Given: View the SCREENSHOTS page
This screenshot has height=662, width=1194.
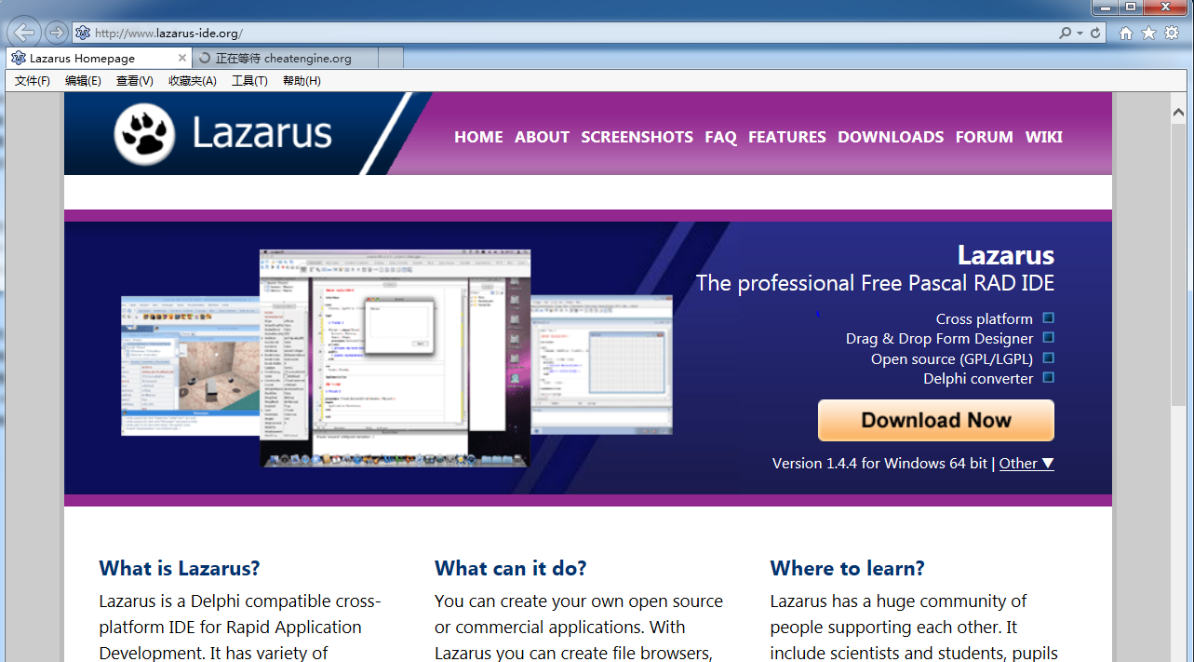Looking at the screenshot, I should (x=637, y=137).
